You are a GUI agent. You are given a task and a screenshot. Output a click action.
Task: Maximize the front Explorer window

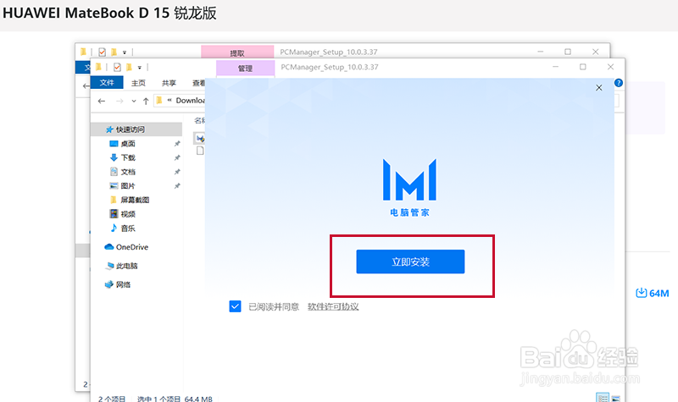[x=583, y=67]
